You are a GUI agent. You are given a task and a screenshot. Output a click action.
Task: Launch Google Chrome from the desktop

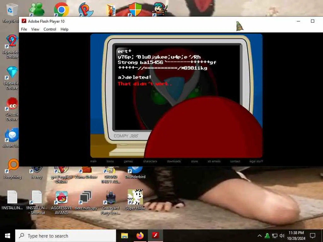point(61,9)
